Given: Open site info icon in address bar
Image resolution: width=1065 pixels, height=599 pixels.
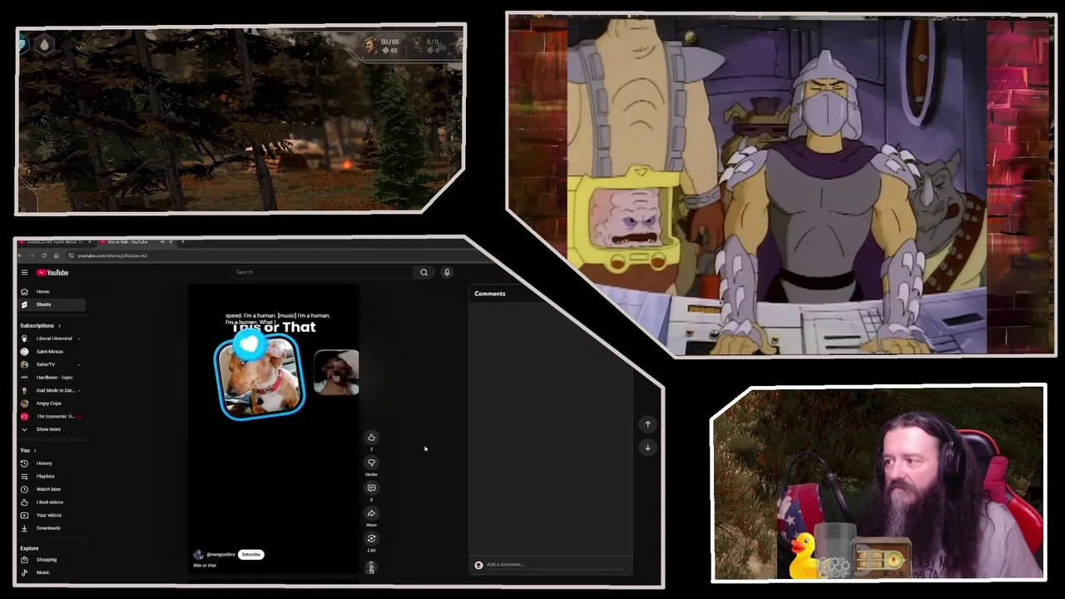Looking at the screenshot, I should [71, 255].
